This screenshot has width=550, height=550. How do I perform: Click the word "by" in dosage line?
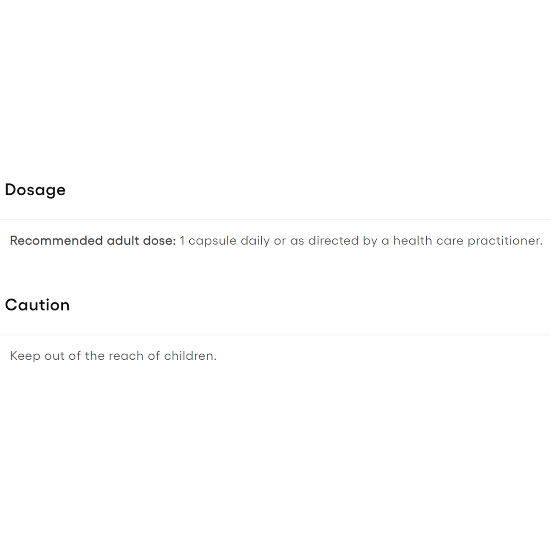pyautogui.click(x=370, y=241)
